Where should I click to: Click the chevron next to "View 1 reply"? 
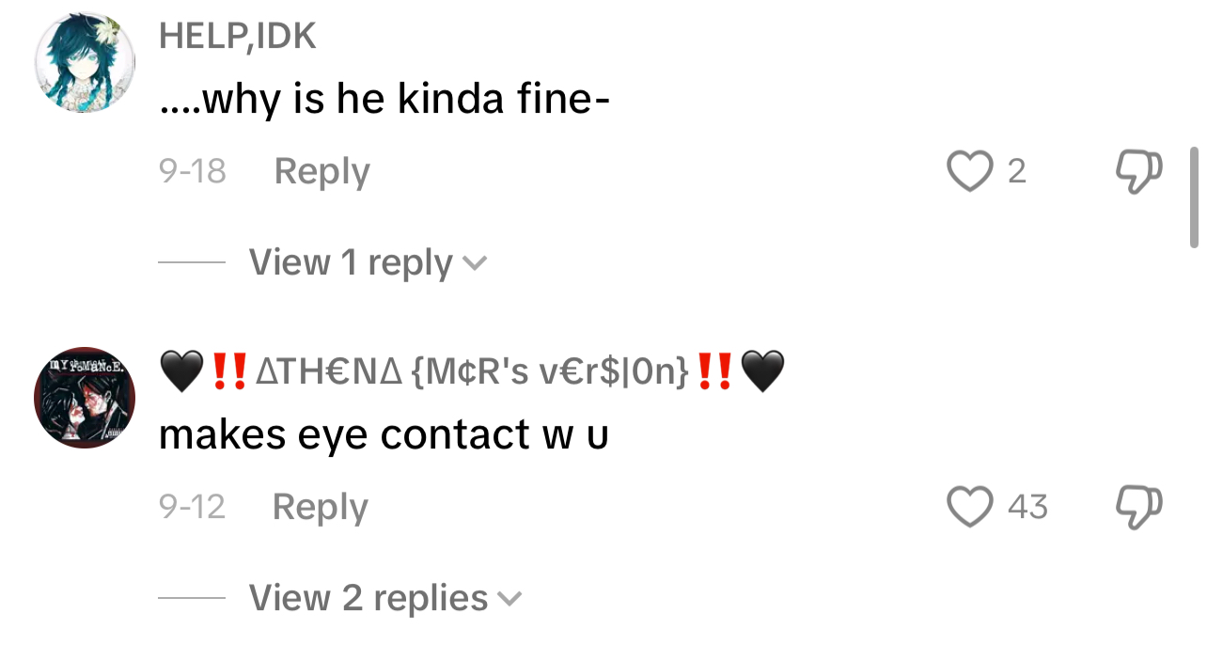coord(476,264)
